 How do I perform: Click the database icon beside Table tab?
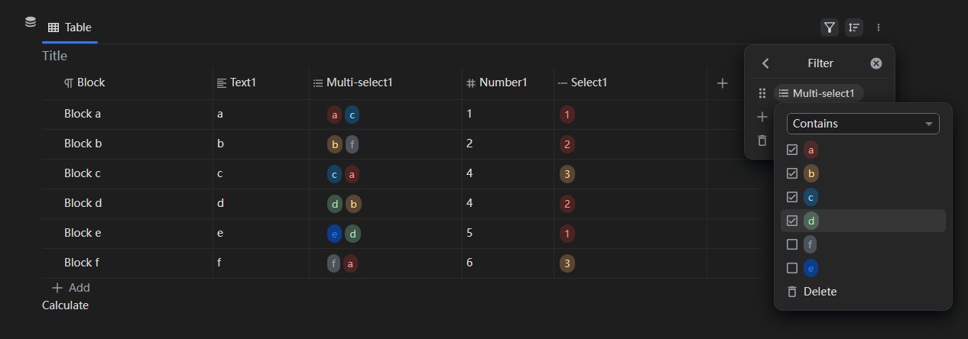tap(31, 22)
